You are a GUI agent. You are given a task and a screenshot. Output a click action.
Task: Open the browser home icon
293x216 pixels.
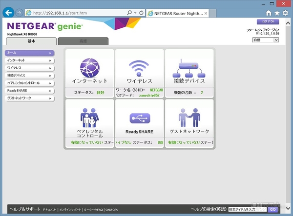(269, 12)
